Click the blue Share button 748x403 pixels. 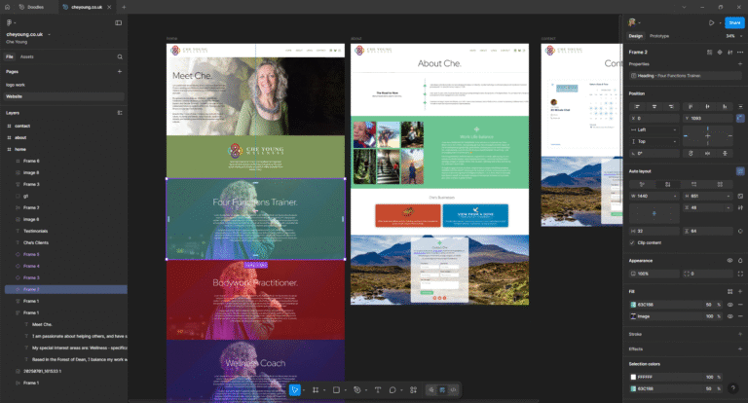click(x=734, y=23)
